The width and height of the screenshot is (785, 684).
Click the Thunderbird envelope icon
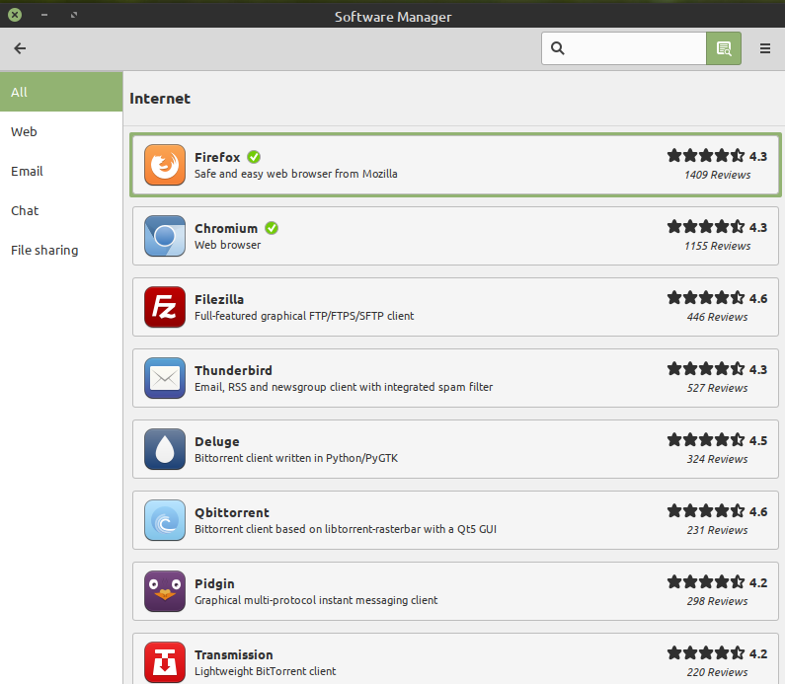click(164, 378)
